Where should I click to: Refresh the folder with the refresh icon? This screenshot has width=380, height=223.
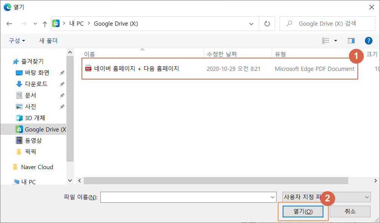[x=267, y=23]
